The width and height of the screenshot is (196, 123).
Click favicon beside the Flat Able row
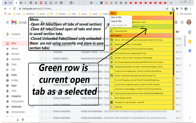pyautogui.click(x=111, y=58)
